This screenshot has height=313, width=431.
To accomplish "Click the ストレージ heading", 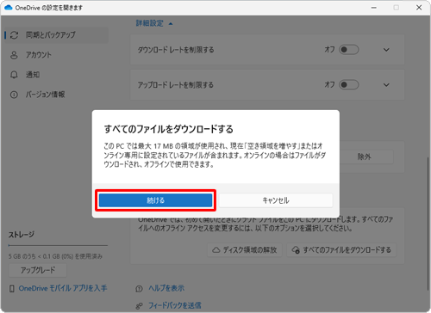I will point(22,235).
